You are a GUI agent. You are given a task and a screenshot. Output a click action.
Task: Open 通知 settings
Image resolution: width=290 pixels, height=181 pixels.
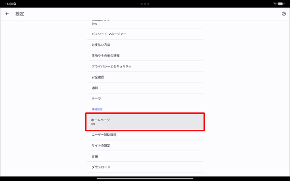[x=145, y=88]
